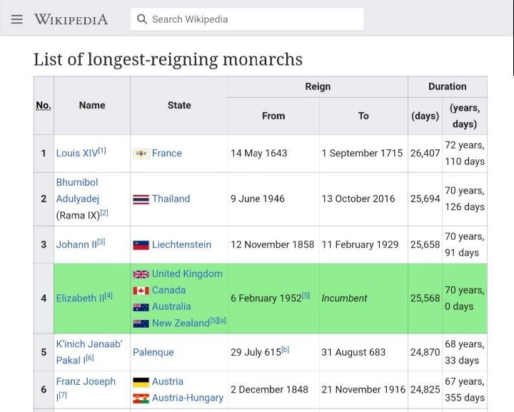Follow the New Zealand link
The height and width of the screenshot is (412, 514).
tap(181, 323)
